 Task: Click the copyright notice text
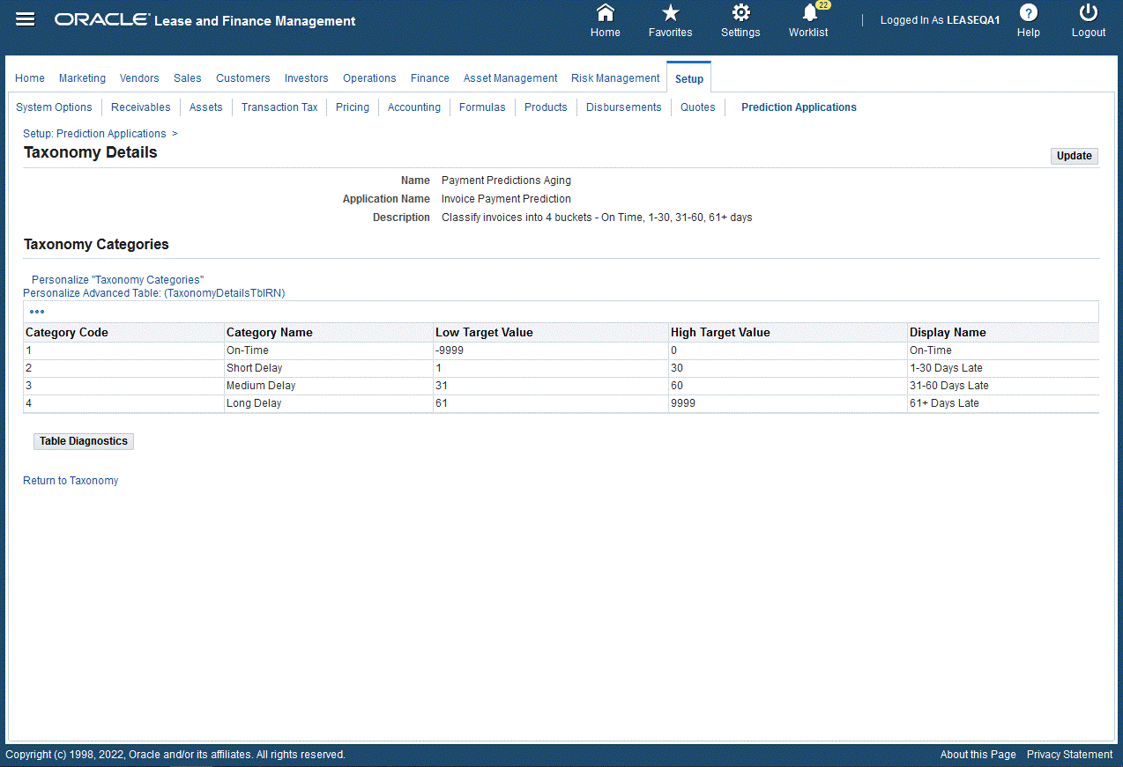click(x=175, y=755)
